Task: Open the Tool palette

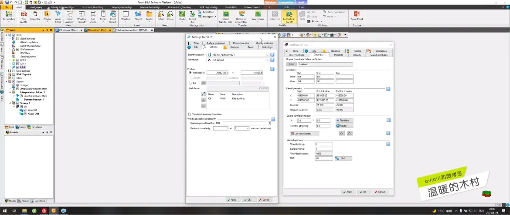Action: point(24,17)
